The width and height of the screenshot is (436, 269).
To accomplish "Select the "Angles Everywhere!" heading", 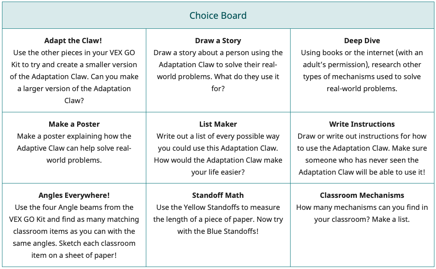I will pos(74,195).
